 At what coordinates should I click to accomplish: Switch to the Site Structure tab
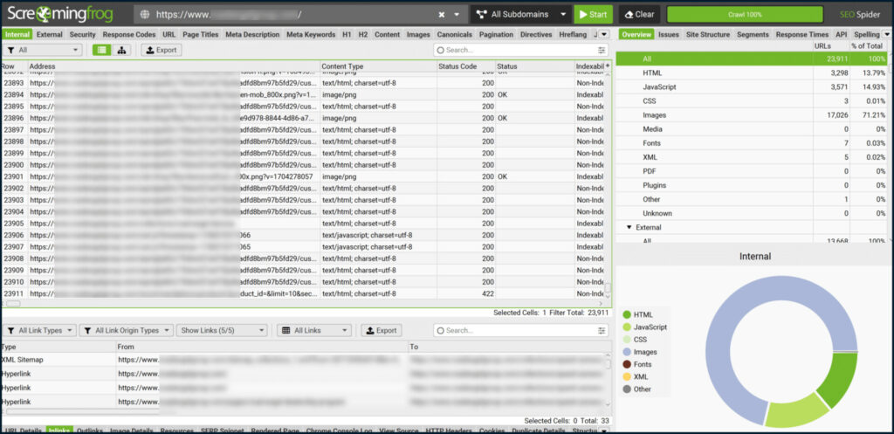coord(709,34)
